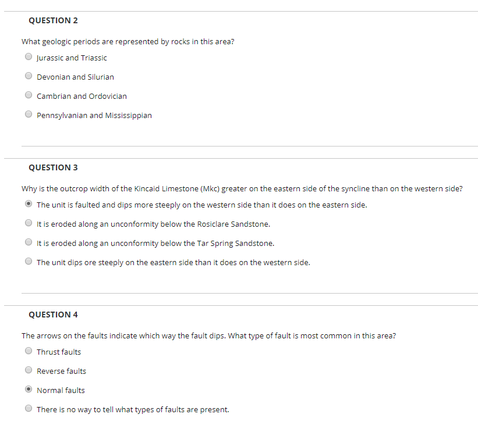Select Thrust faults radio button
Screen dimensions: 478x425
[29, 351]
